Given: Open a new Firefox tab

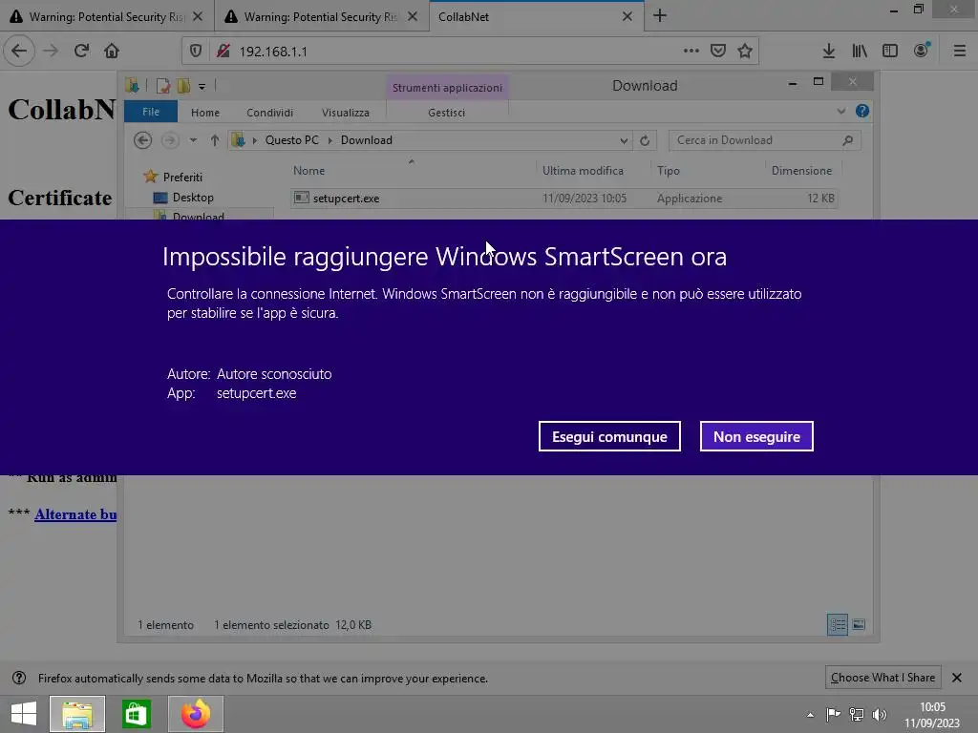Looking at the screenshot, I should point(660,16).
